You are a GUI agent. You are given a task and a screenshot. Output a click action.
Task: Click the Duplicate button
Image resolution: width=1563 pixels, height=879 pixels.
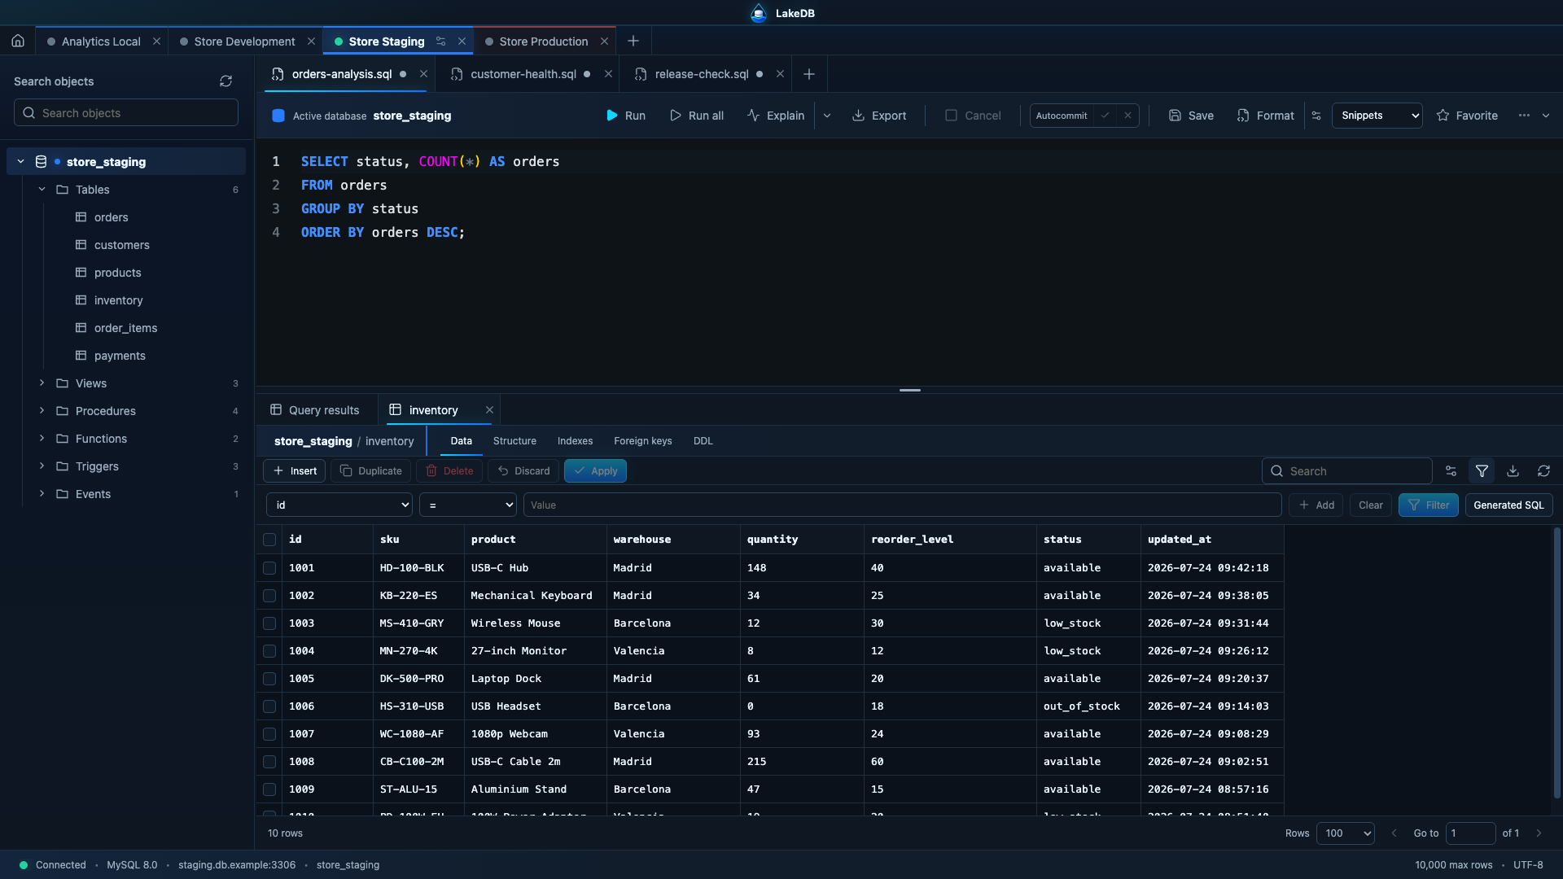[x=371, y=471]
